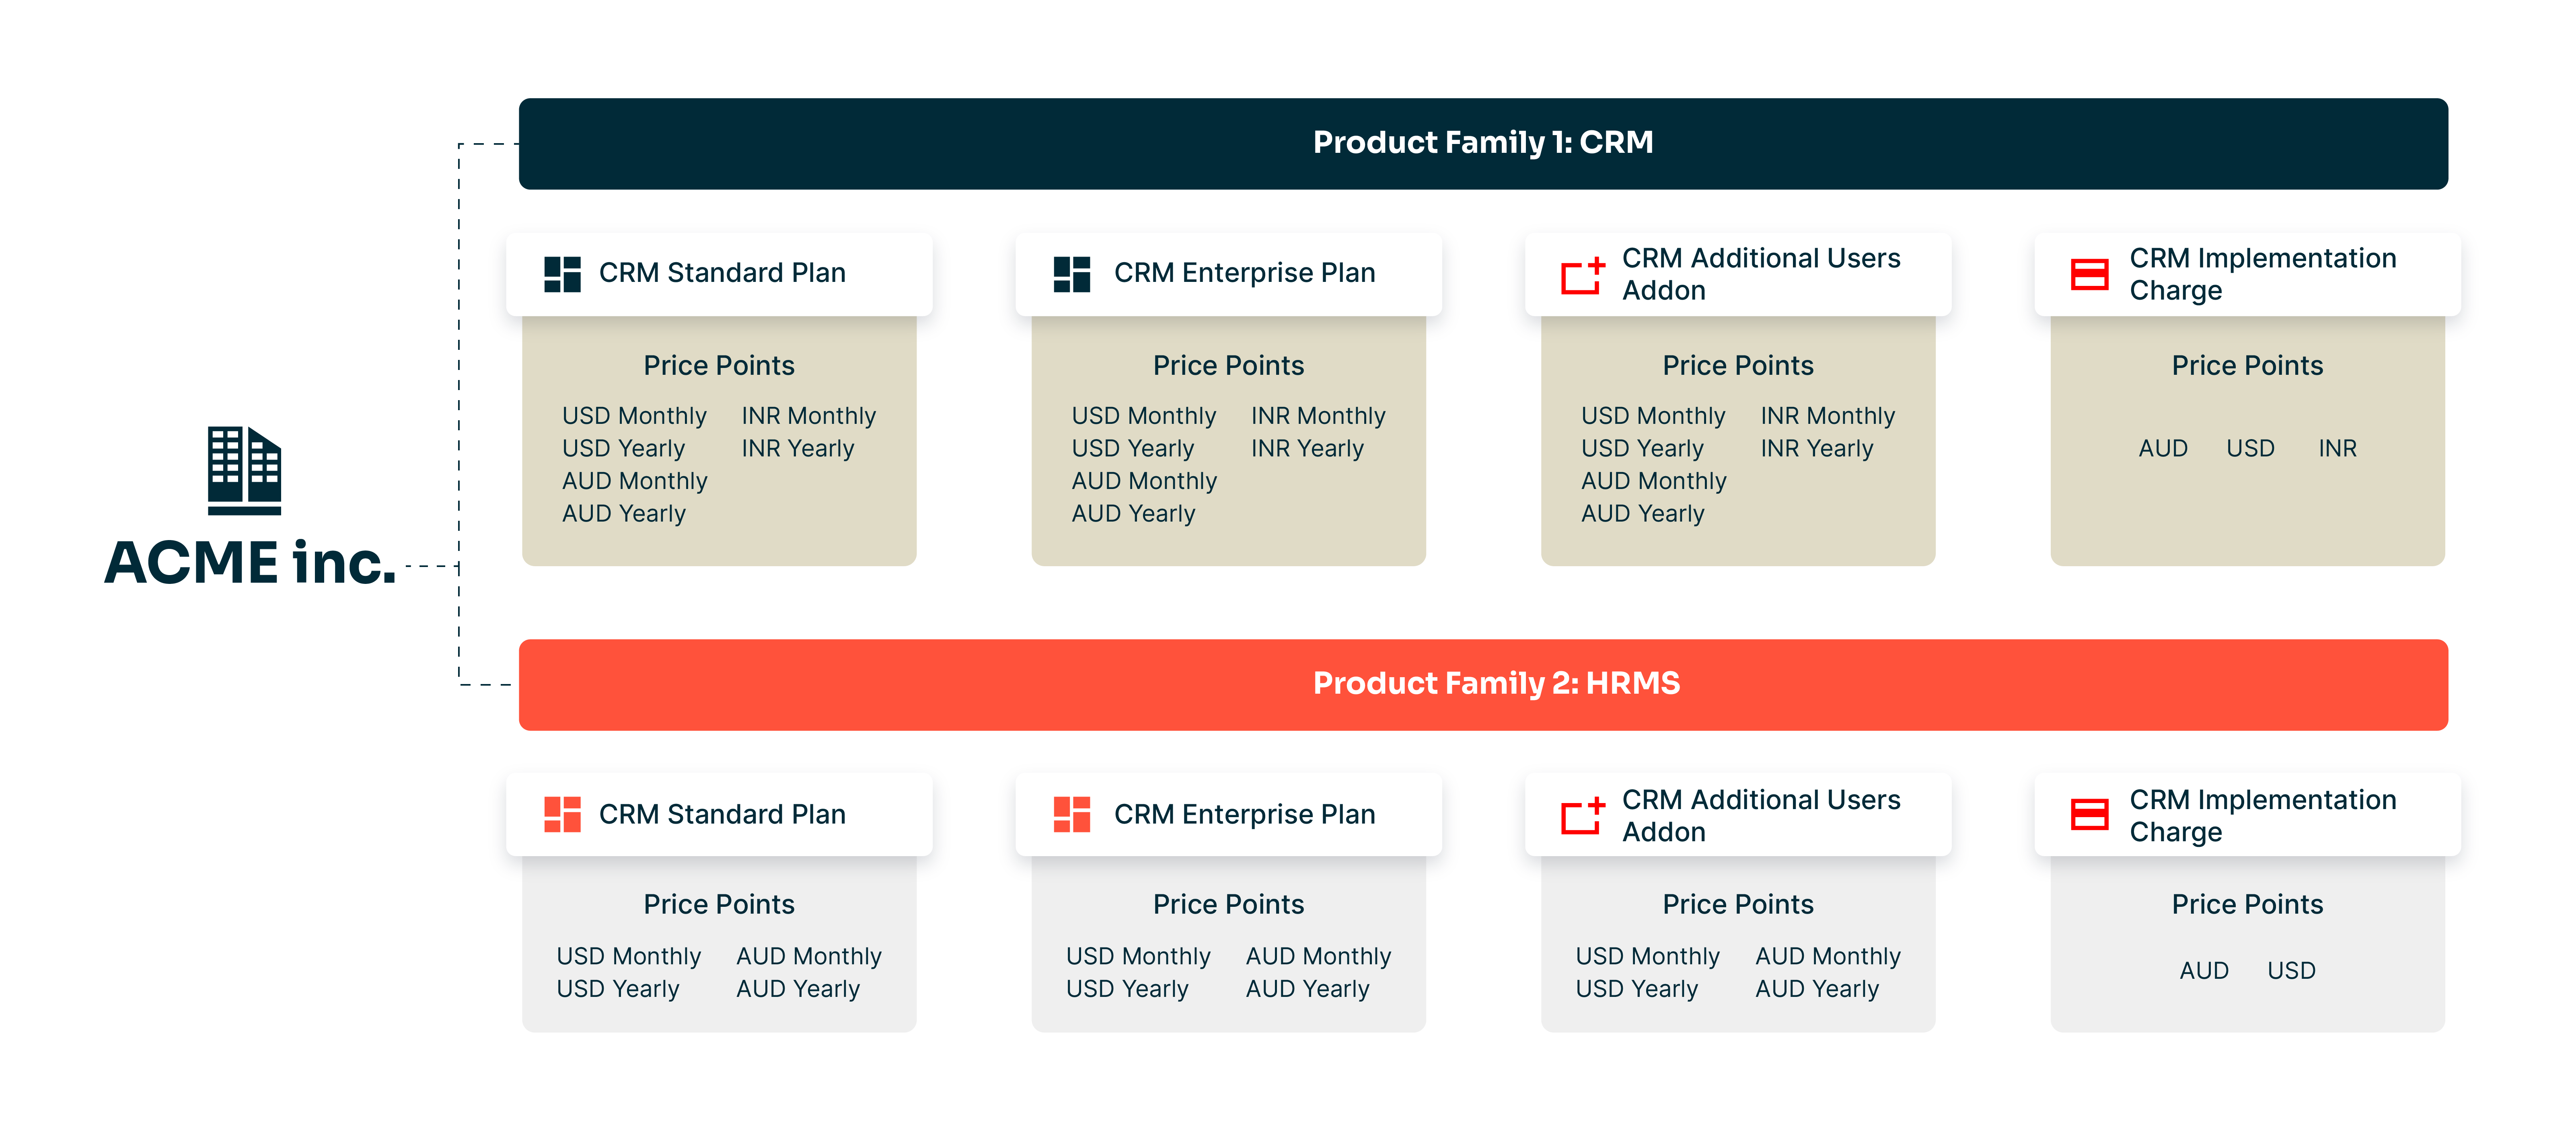Click the dark grid icon beside CRM Standard Plan
2576x1132 pixels.
(x=562, y=274)
